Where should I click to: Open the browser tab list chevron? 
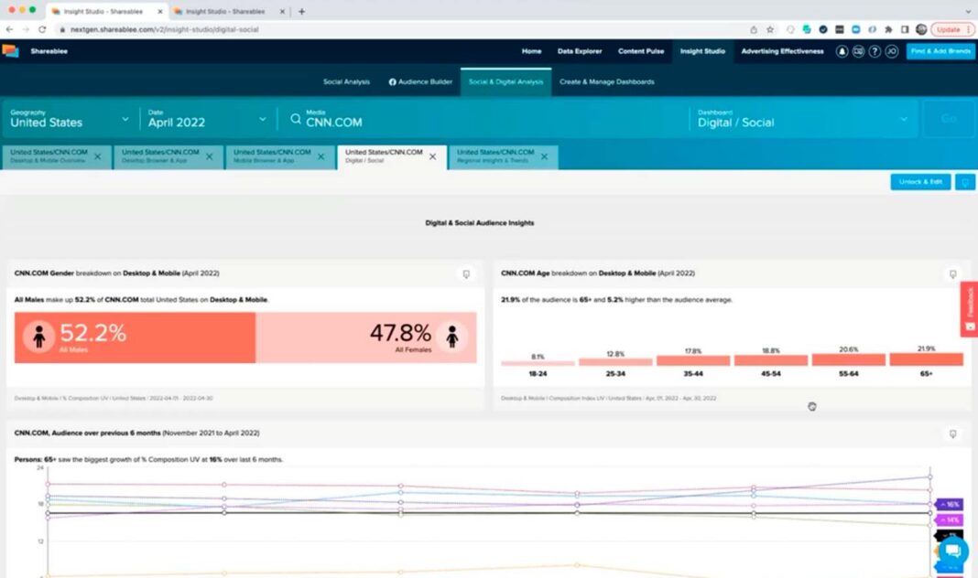tap(967, 11)
